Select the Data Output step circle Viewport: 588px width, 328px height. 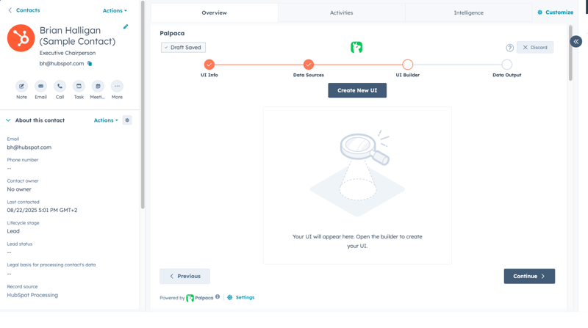[x=507, y=65]
